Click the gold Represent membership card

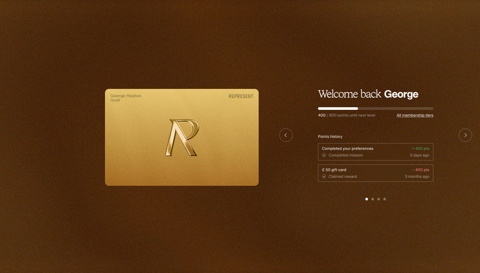click(x=182, y=137)
